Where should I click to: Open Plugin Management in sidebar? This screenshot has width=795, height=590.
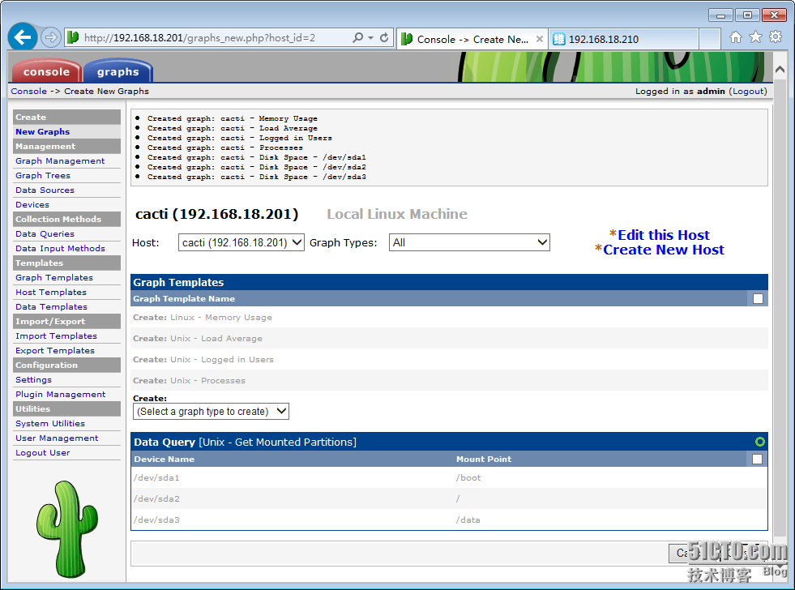pyautogui.click(x=60, y=395)
